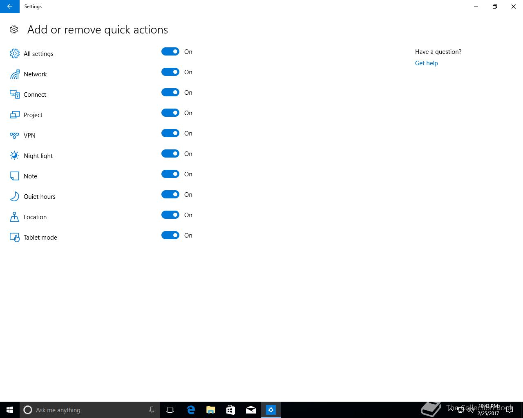523x418 pixels.
Task: Click the Note label
Action: pyautogui.click(x=30, y=176)
